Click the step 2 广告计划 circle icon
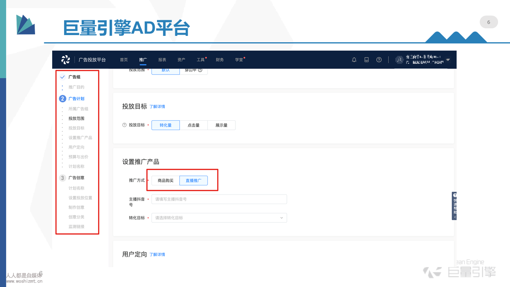The height and width of the screenshot is (287, 510). pyautogui.click(x=63, y=99)
